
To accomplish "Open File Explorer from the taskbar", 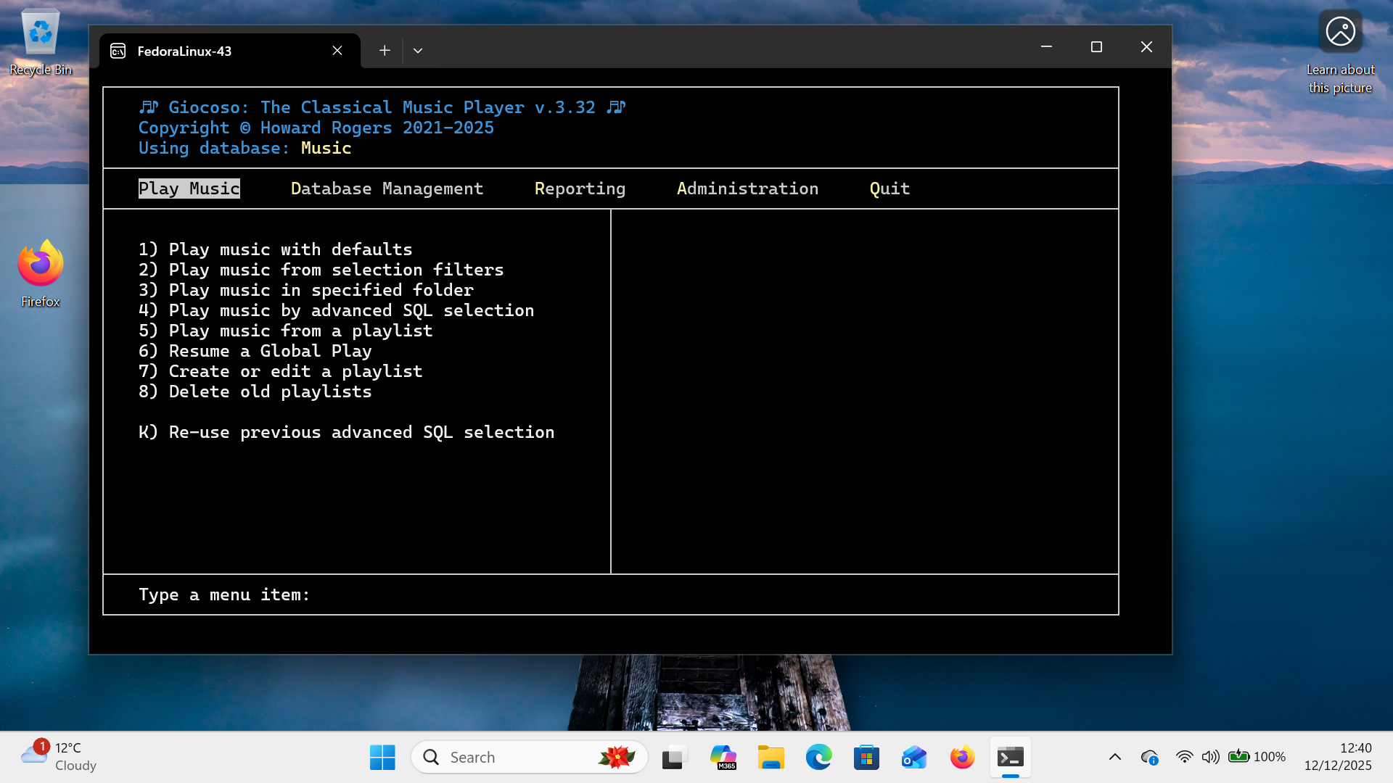I will click(771, 757).
